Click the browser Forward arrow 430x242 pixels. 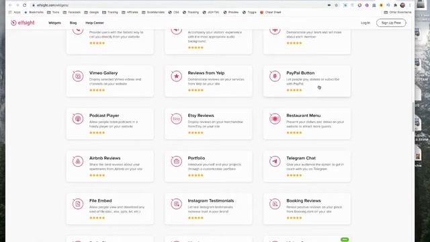pos(17,5)
